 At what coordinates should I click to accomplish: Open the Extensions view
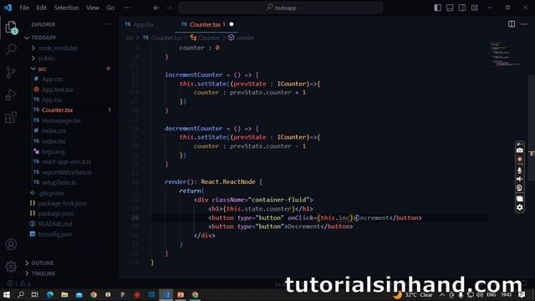coord(11,117)
